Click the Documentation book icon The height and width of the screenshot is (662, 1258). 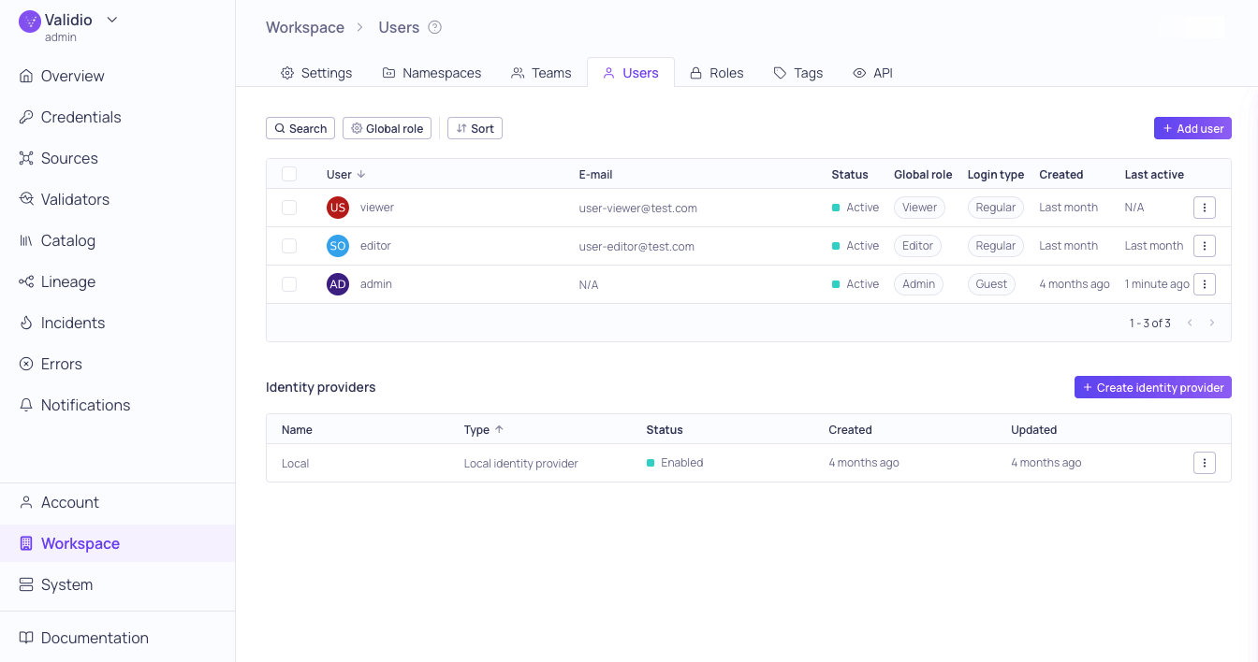26,638
